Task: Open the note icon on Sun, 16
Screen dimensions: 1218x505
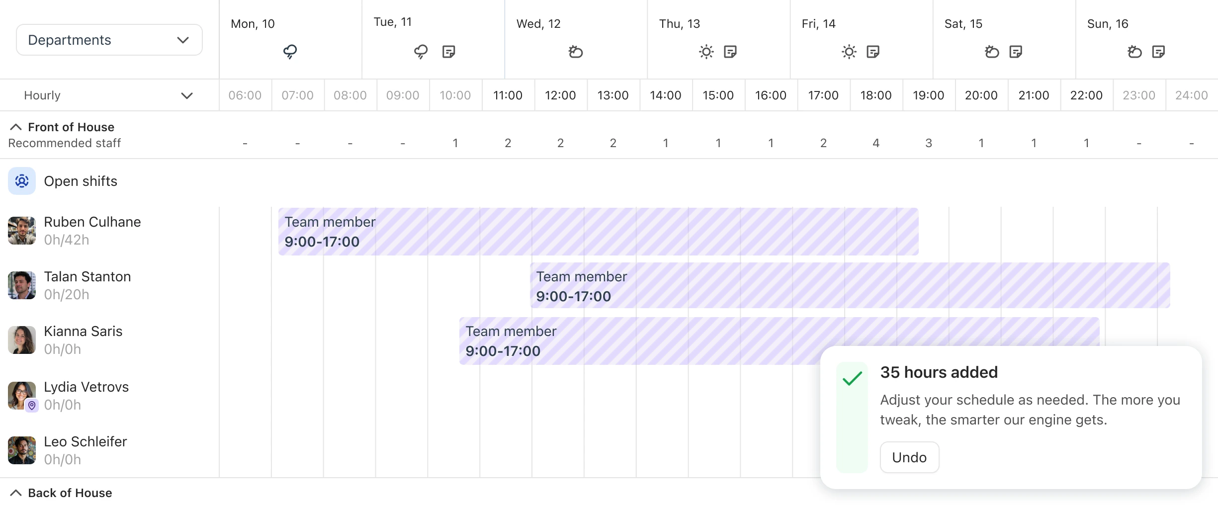Action: [x=1158, y=52]
